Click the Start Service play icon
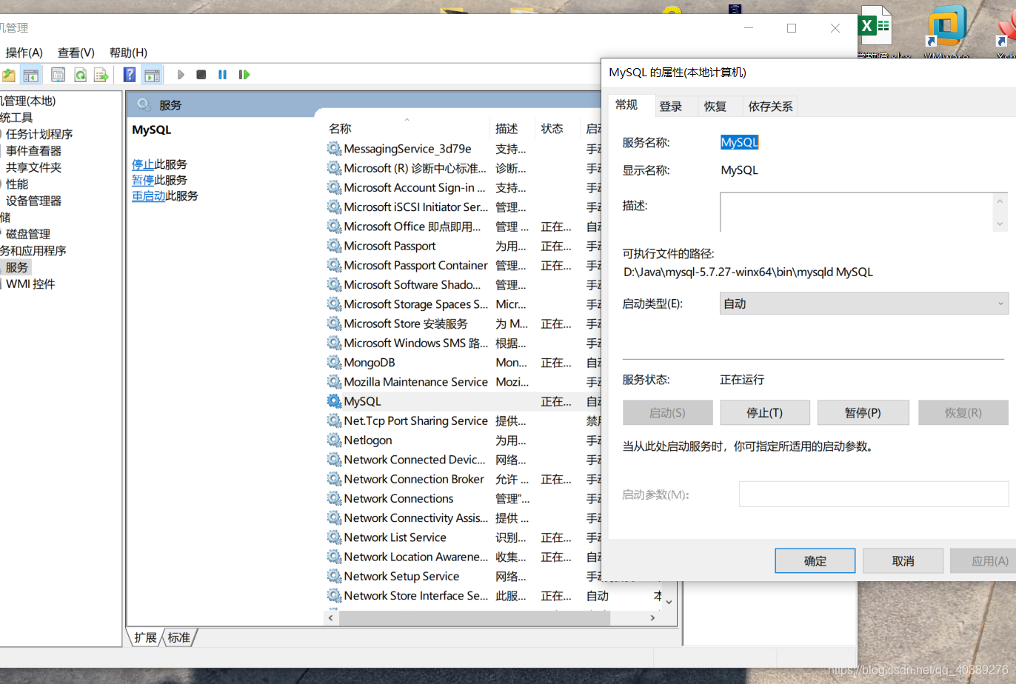 pos(181,75)
